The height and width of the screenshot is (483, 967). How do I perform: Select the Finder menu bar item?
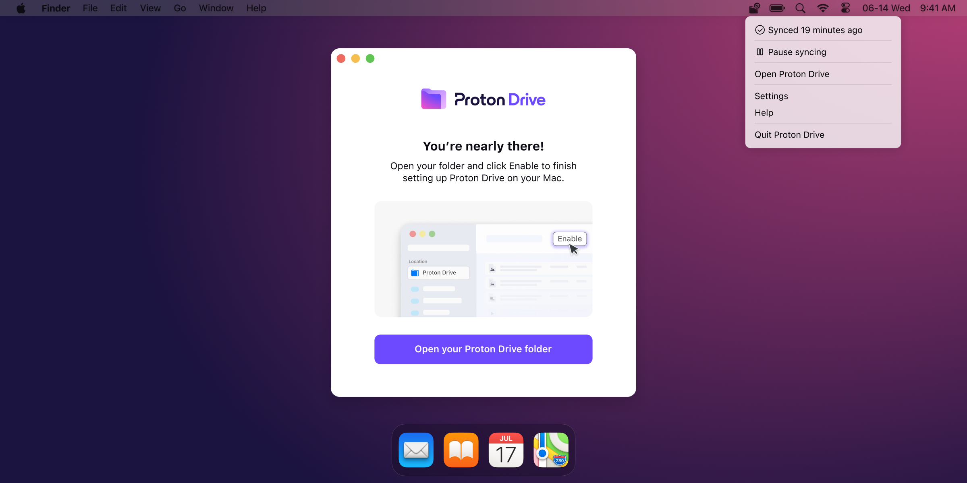click(x=56, y=8)
